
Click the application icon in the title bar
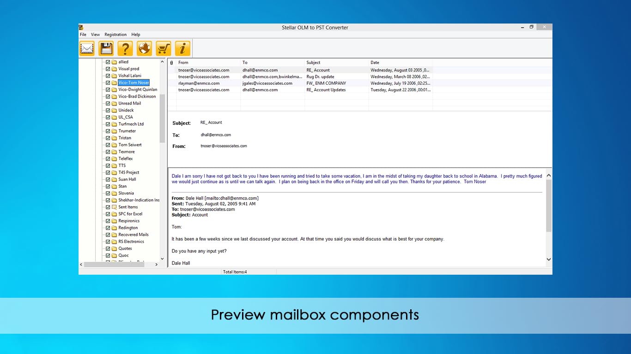click(81, 27)
